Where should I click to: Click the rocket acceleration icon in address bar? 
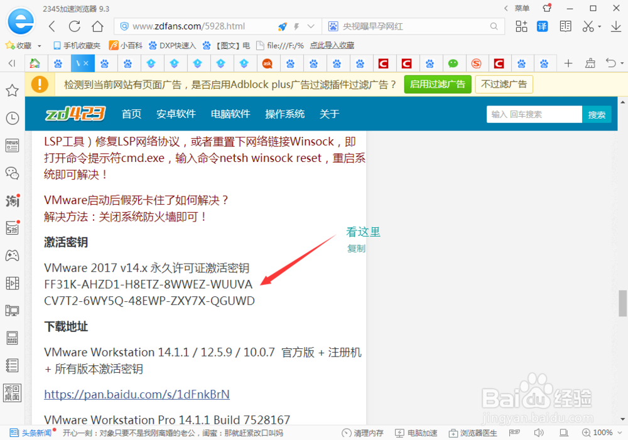[283, 26]
